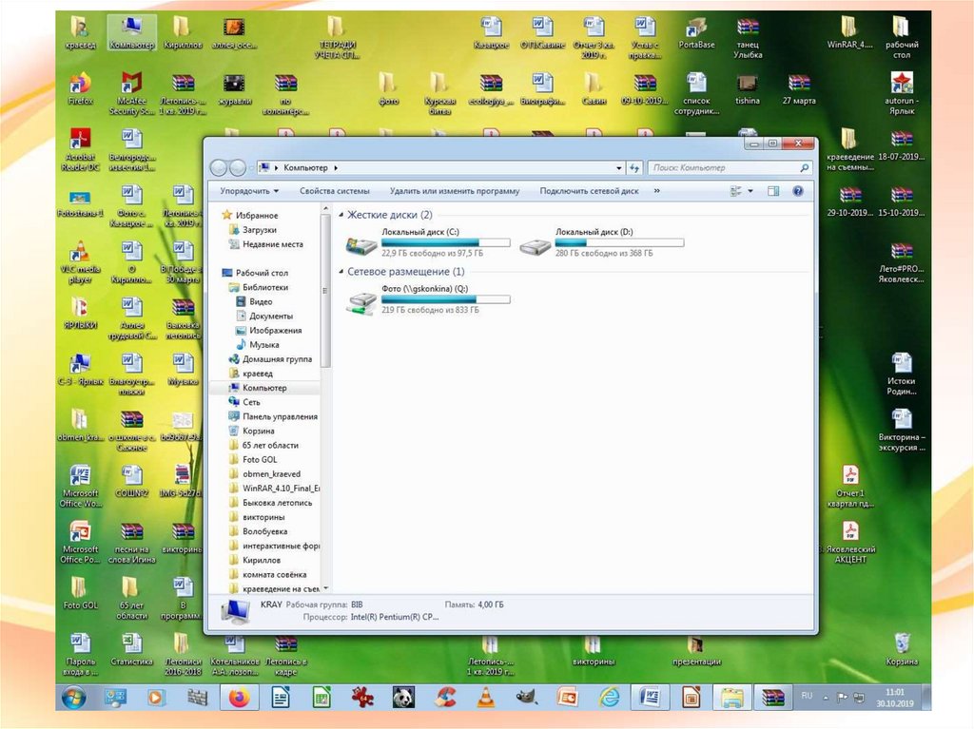Collapse the Жесткие диски group
Image resolution: width=974 pixels, height=729 pixels.
tap(341, 216)
